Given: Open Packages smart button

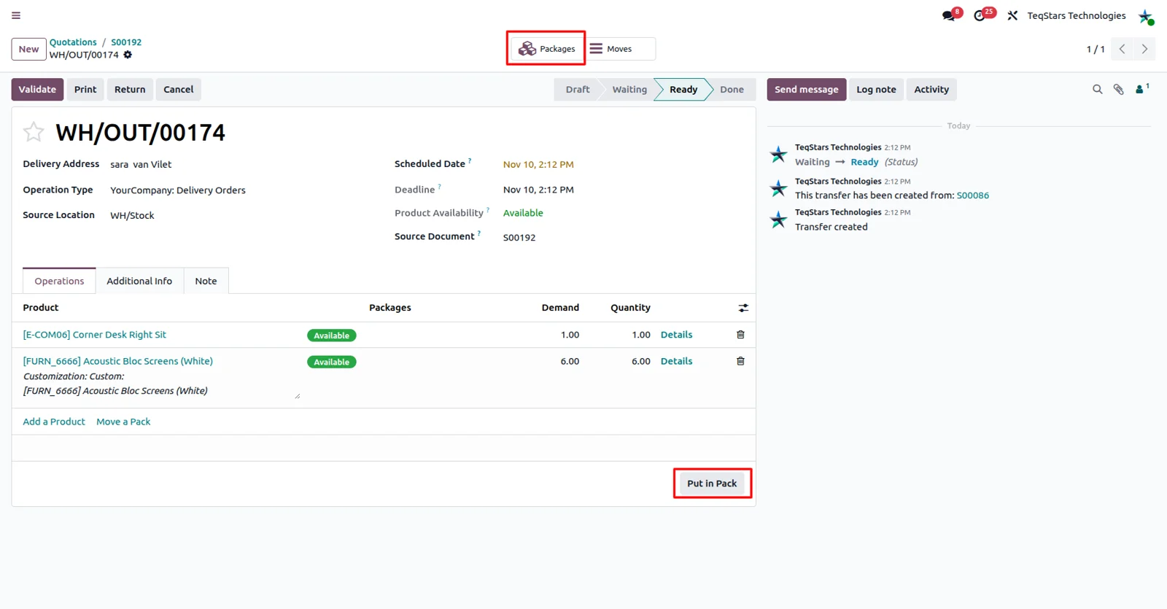Looking at the screenshot, I should (546, 49).
